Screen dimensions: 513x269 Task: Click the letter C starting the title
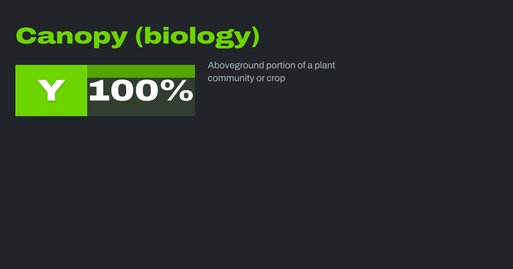27,36
